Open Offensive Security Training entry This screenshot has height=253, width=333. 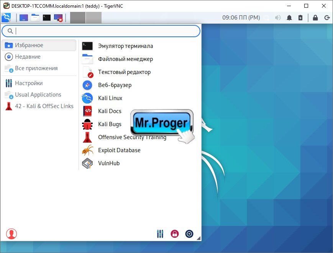(x=140, y=137)
